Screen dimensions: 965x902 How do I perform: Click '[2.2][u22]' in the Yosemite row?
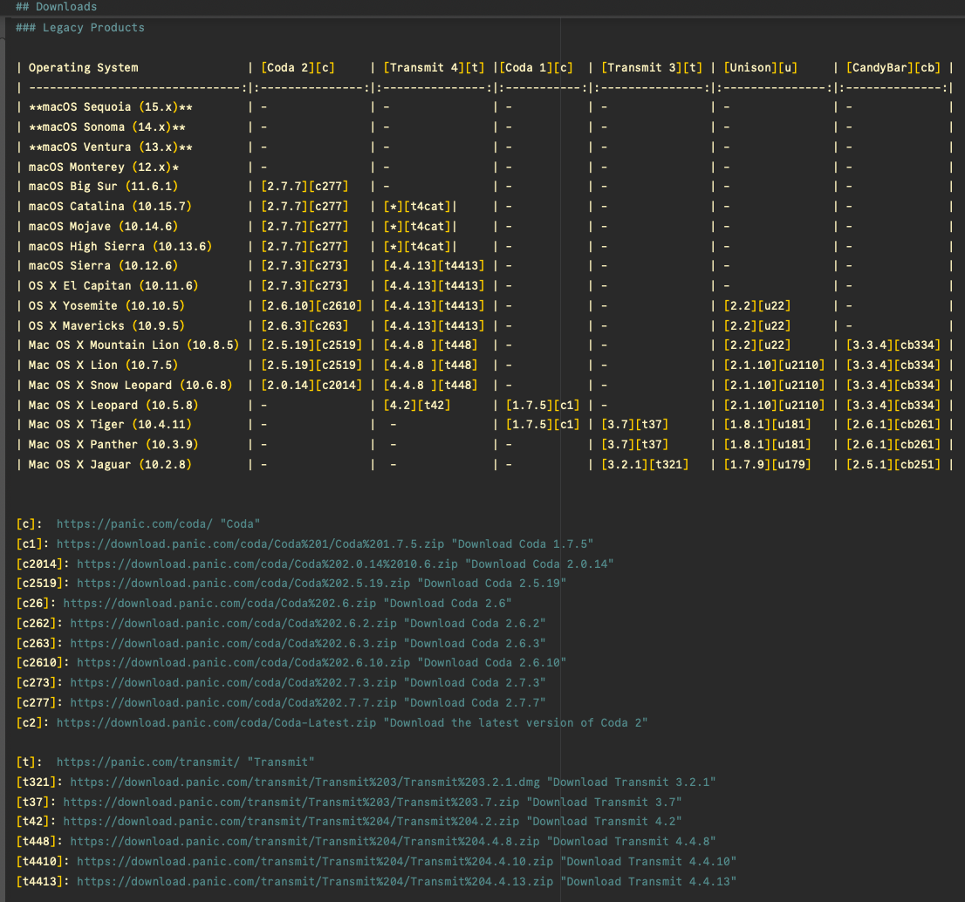(x=757, y=306)
